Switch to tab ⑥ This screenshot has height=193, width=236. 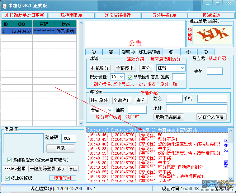(x=189, y=52)
